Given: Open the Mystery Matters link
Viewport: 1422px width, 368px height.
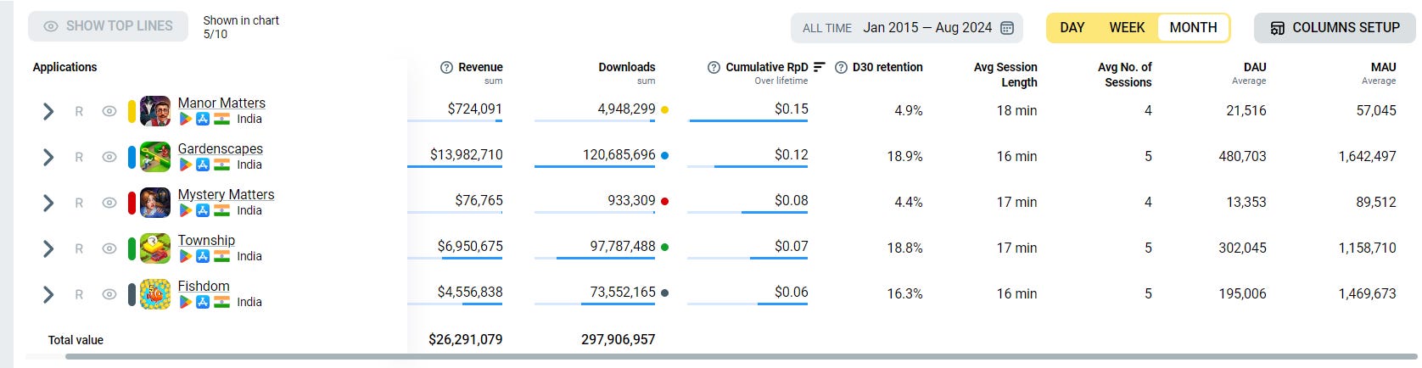Looking at the screenshot, I should (226, 194).
